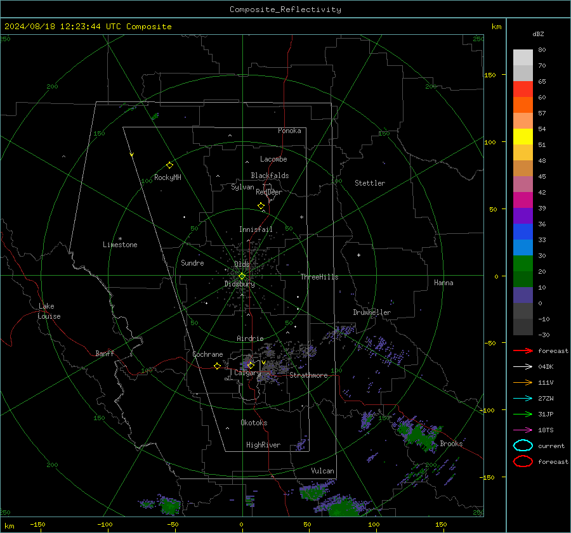
Task: Click the Calgary city label
Action: [x=247, y=373]
